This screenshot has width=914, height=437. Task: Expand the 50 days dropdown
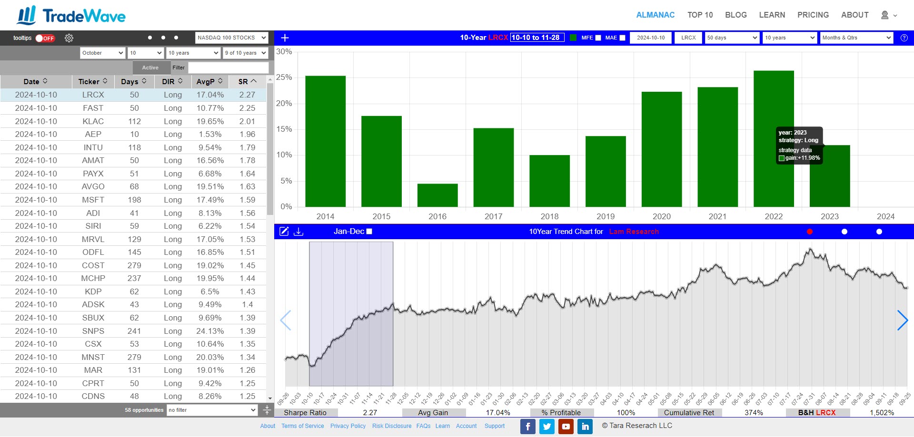pos(732,38)
